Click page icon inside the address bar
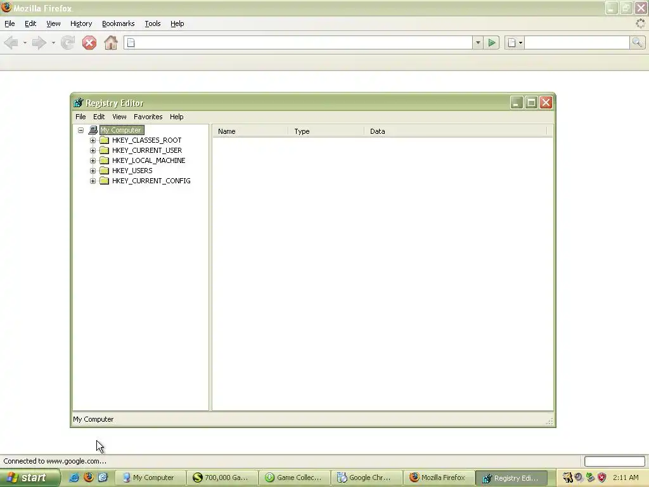This screenshot has width=649, height=487. 131,42
